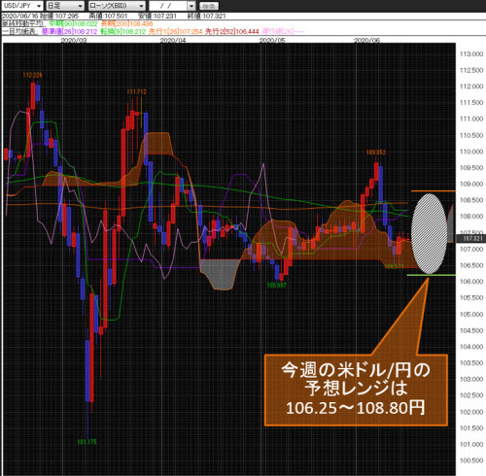Screen dimensions: 486x476
Task: Click the 単純移動平均 label link
Action: coord(22,23)
